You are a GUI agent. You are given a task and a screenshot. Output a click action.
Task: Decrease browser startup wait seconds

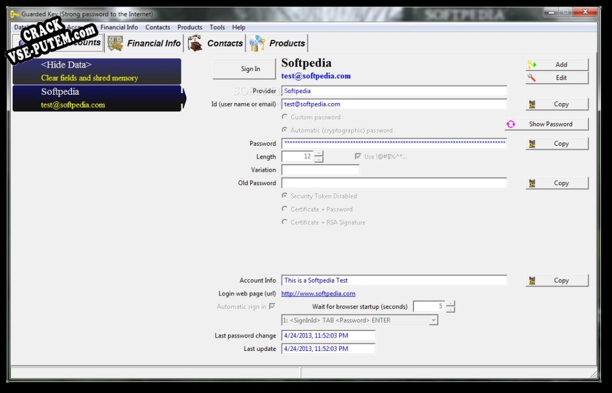click(451, 309)
